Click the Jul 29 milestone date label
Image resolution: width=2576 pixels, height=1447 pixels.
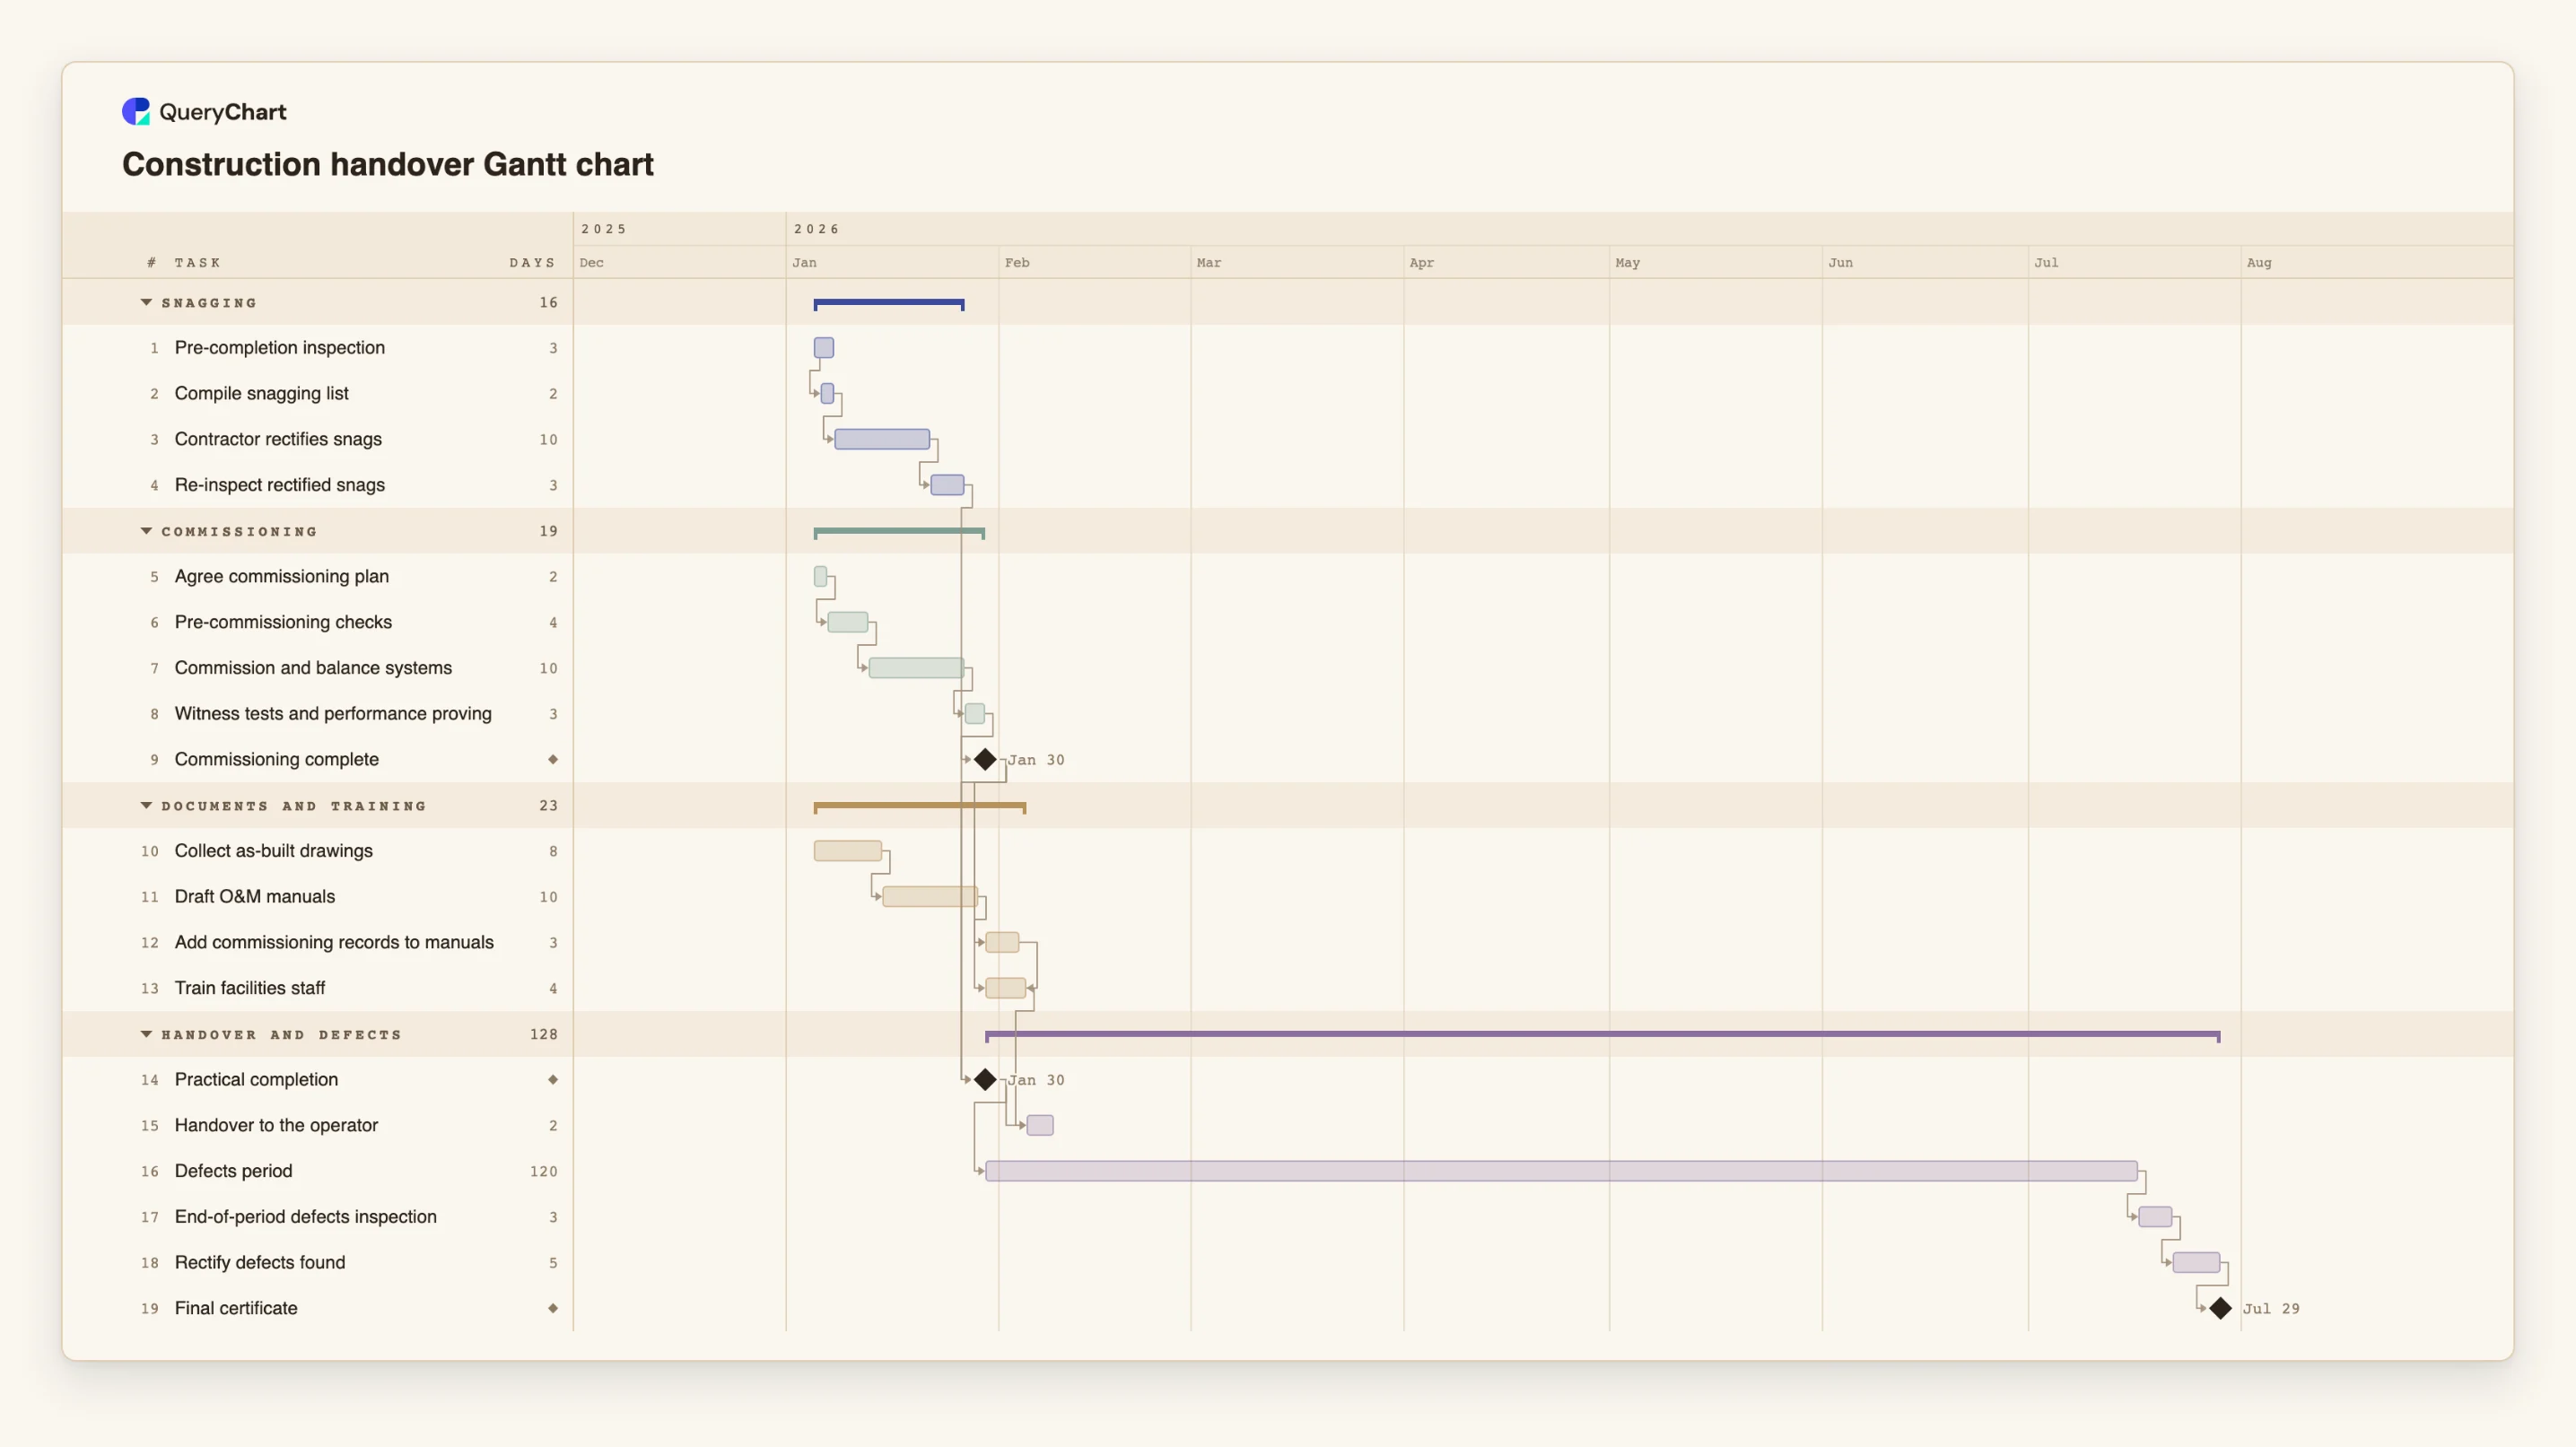tap(2271, 1308)
